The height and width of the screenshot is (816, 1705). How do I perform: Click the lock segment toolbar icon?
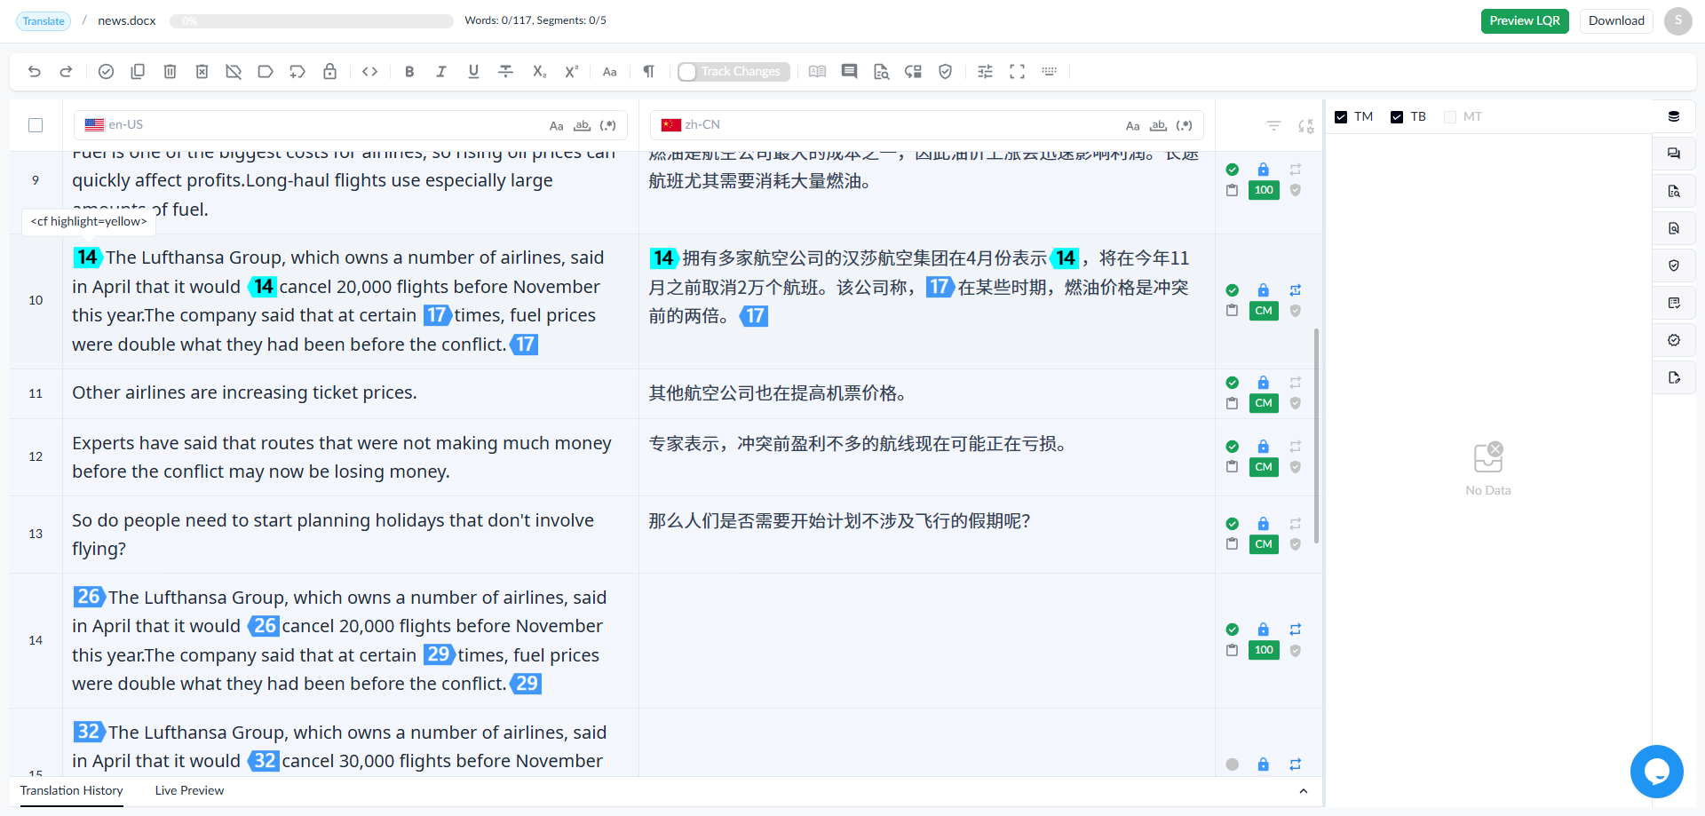(x=329, y=72)
